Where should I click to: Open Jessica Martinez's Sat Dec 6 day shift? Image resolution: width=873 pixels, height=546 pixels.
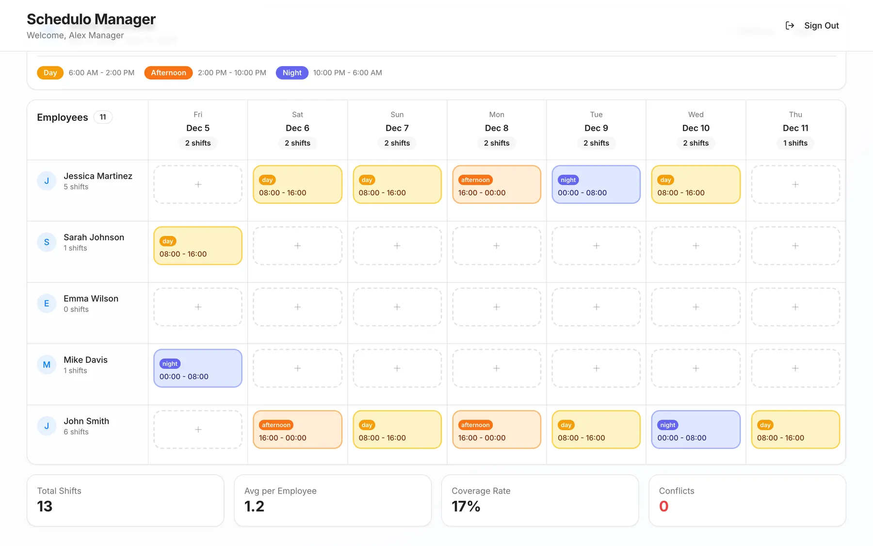tap(297, 184)
